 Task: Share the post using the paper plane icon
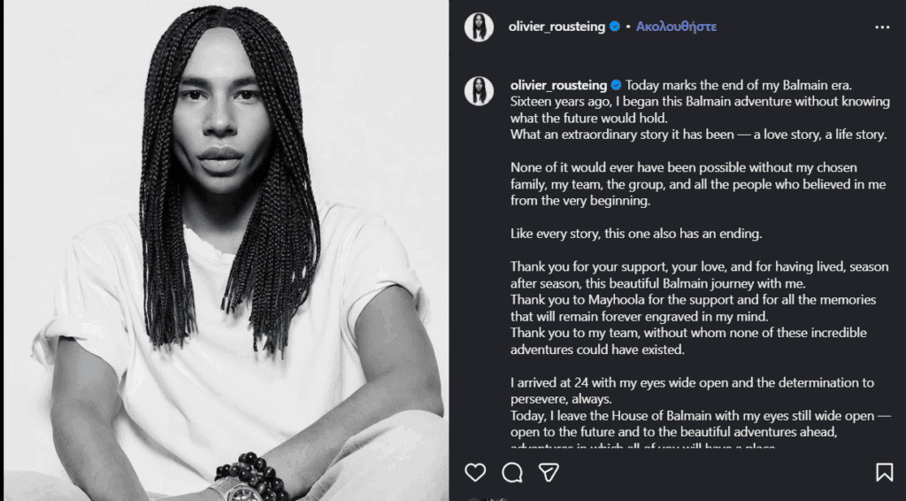pos(549,473)
